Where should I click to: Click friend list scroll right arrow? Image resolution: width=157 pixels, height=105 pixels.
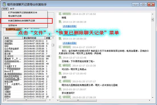50,100
